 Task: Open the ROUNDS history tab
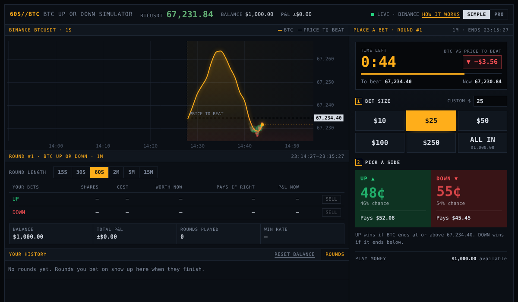click(335, 255)
